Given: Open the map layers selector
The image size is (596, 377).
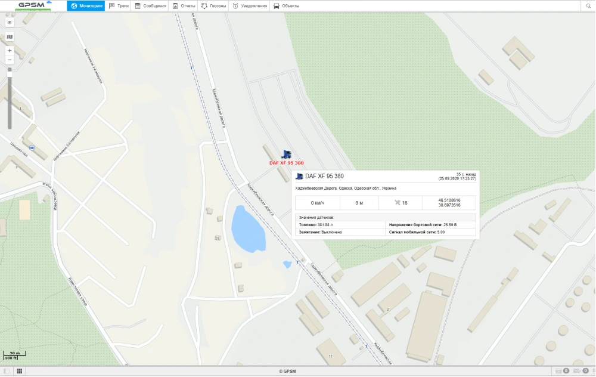Looking at the screenshot, I should pos(10,37).
